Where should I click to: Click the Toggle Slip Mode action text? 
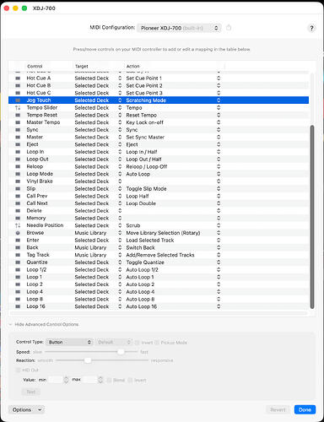click(x=146, y=188)
